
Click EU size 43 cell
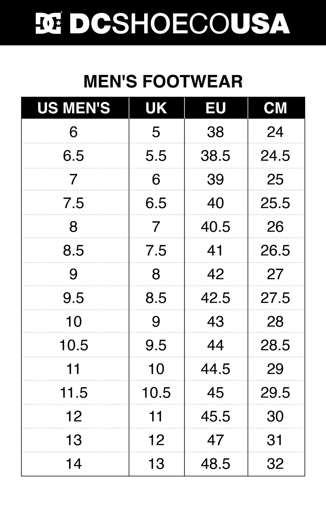(216, 321)
